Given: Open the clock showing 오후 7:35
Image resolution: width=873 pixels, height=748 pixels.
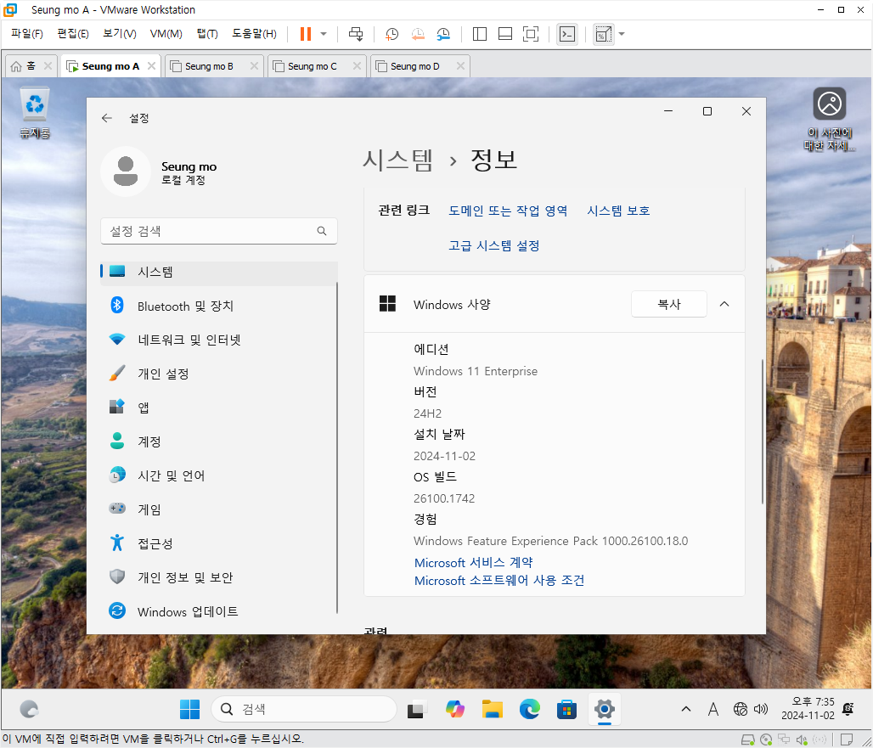Looking at the screenshot, I should click(808, 708).
